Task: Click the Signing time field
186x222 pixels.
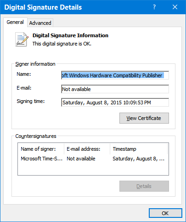Action: click(x=115, y=102)
